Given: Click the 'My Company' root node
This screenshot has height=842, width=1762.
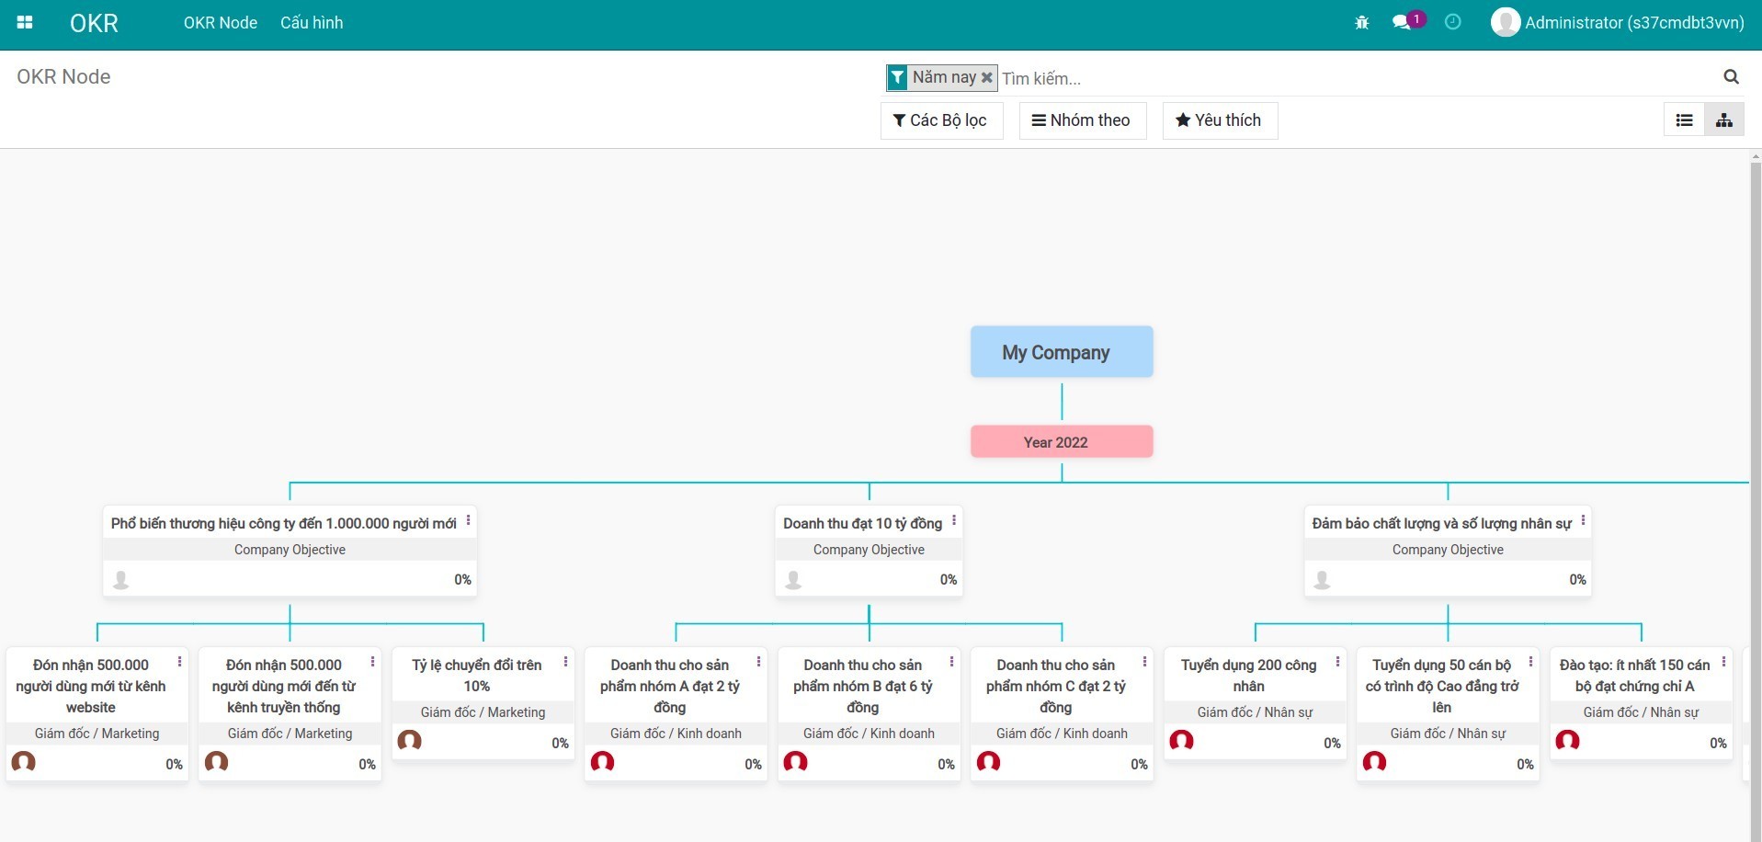Looking at the screenshot, I should click(1061, 352).
